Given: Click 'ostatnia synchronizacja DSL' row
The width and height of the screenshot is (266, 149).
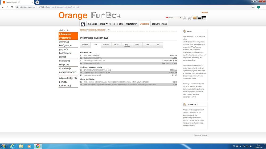Looking at the screenshot, I should point(128,61).
